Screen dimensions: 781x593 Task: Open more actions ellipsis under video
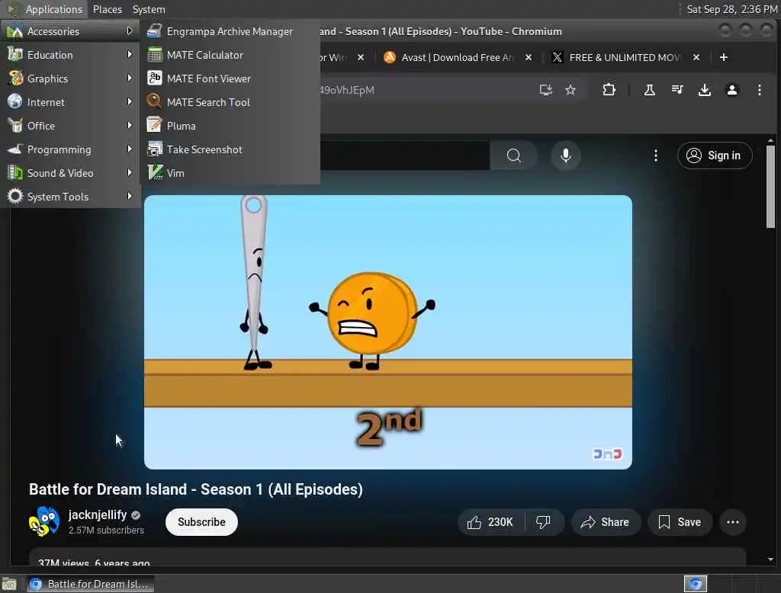(x=733, y=522)
